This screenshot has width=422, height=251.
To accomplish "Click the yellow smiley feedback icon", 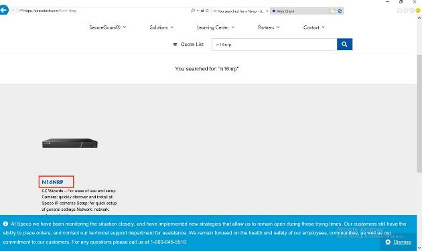I will pyautogui.click(x=418, y=11).
